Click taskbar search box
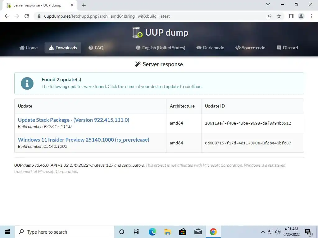318x238 pixels. coord(65,232)
